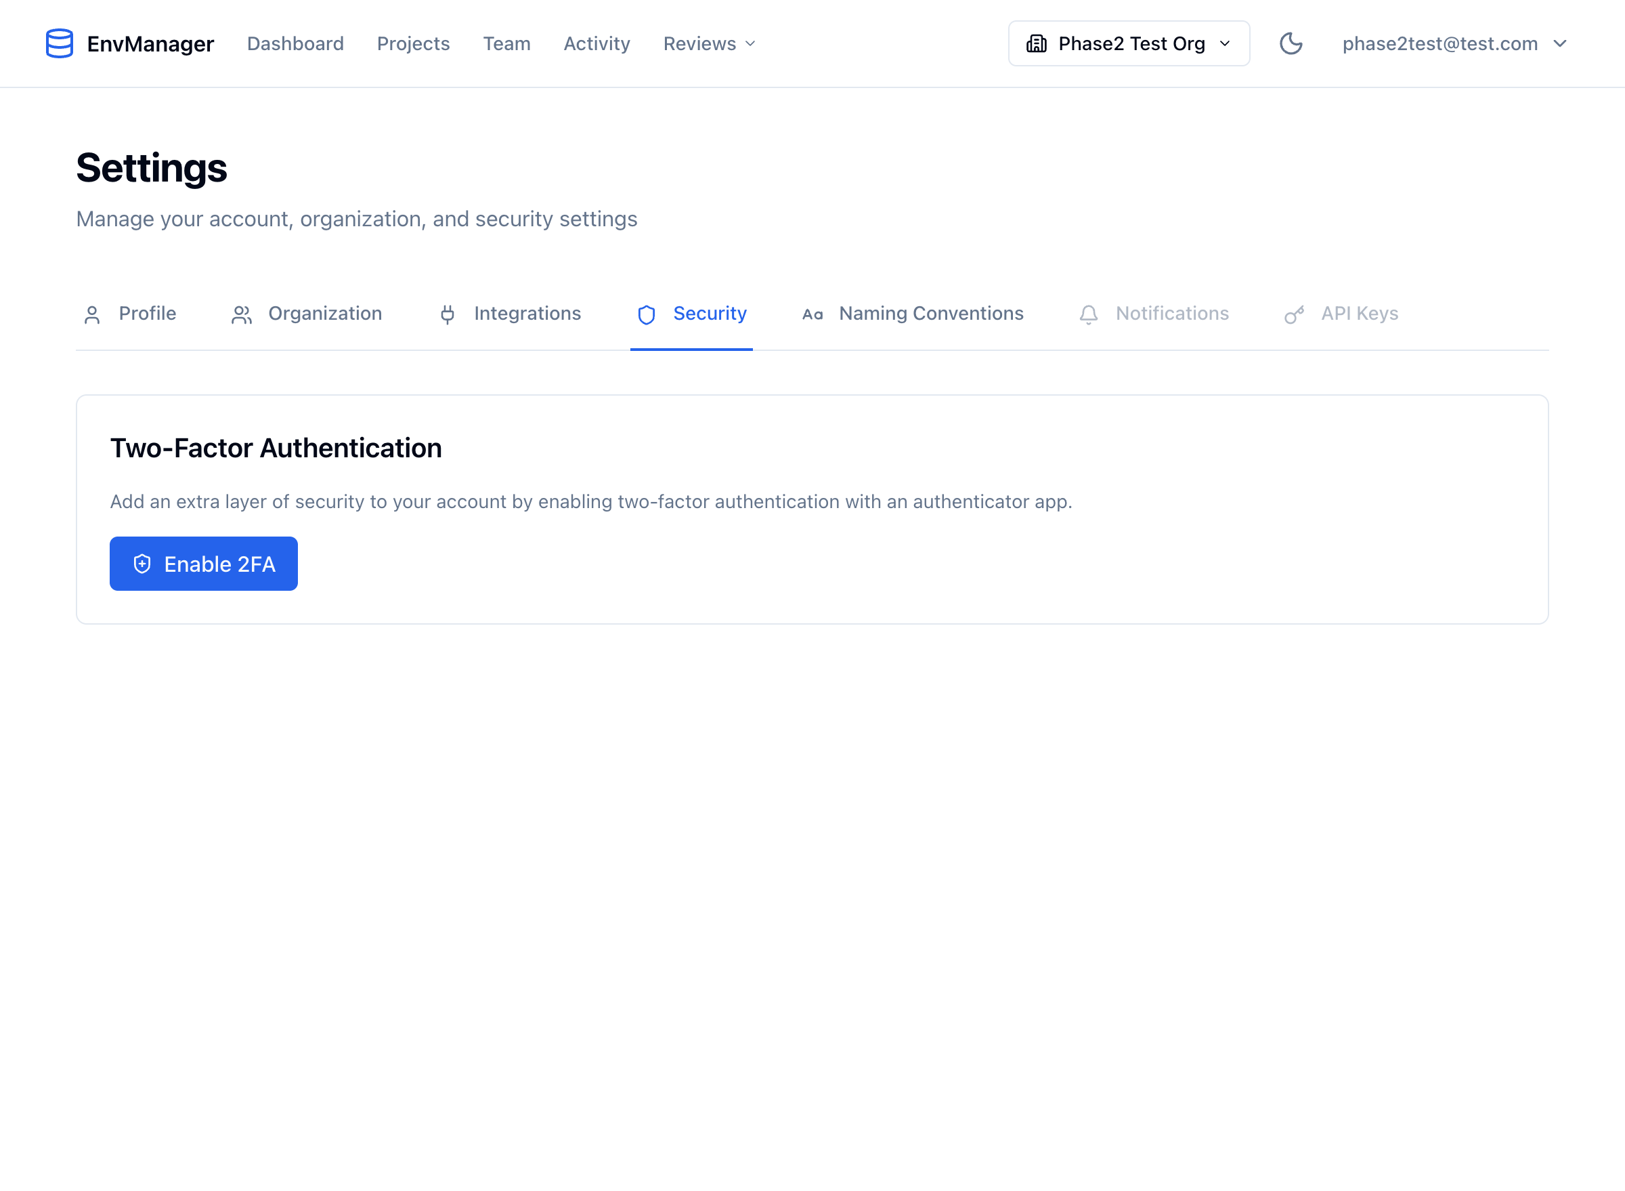The height and width of the screenshot is (1191, 1625).
Task: Click the shield-plus icon inside Enable 2FA button
Action: point(142,563)
